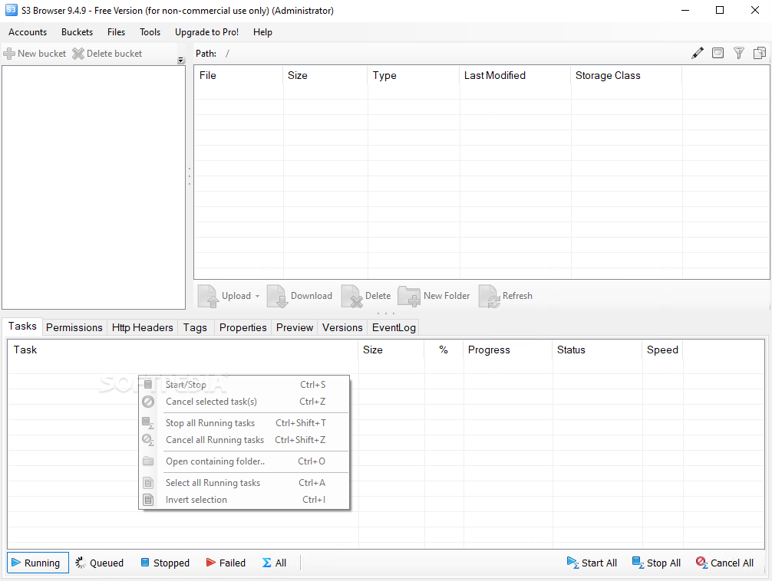This screenshot has height=581, width=772.
Task: Show Queued tasks filter
Action: [100, 563]
